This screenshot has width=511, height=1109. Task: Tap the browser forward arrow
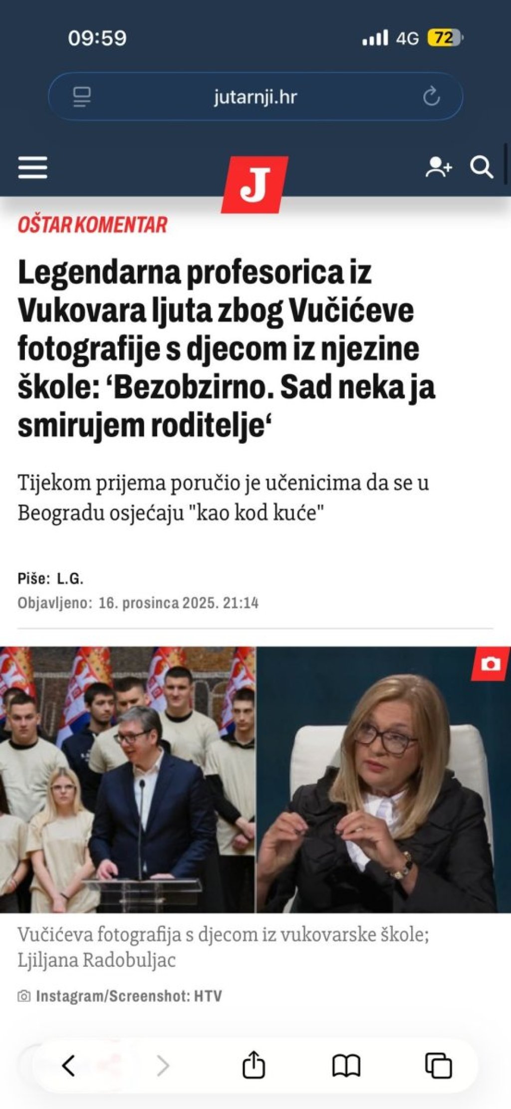click(x=163, y=1066)
